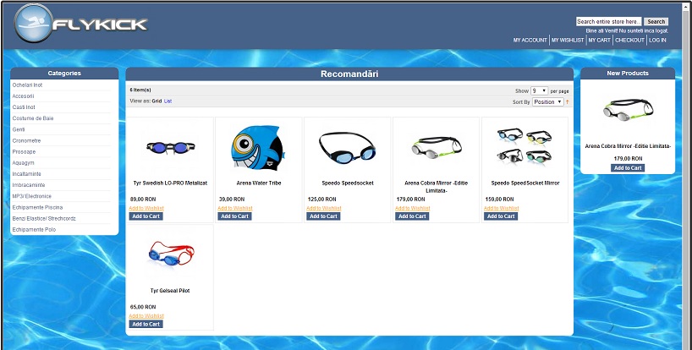Open the Speedo Speedsocket goggles image
Screen dimensions: 692x350
tap(348, 147)
